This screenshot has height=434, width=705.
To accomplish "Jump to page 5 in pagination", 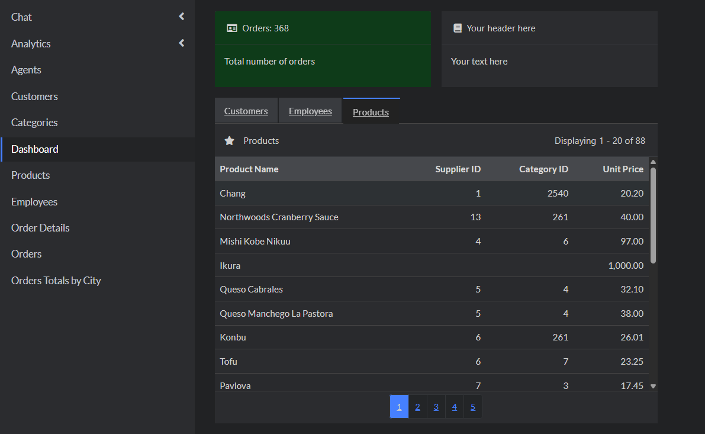I will (472, 406).
